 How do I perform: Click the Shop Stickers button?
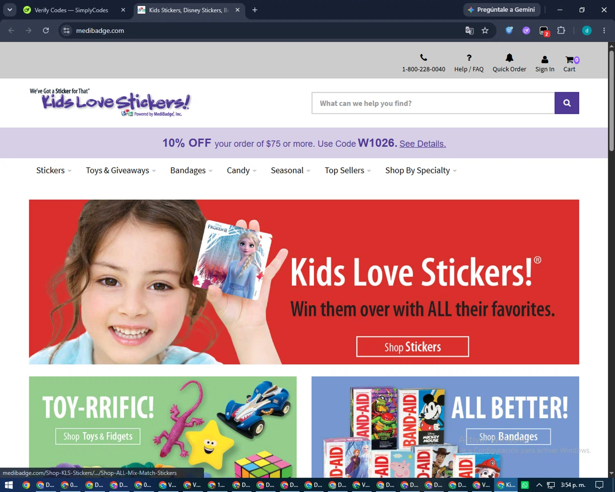[x=412, y=347]
